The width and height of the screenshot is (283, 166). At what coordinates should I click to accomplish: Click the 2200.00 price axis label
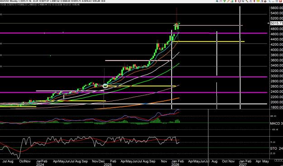point(277,97)
